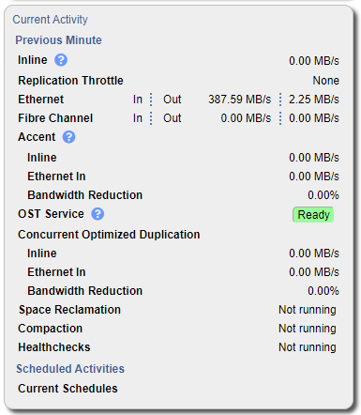Select the Healthchecks Not running status
361x415 pixels.
click(x=308, y=347)
